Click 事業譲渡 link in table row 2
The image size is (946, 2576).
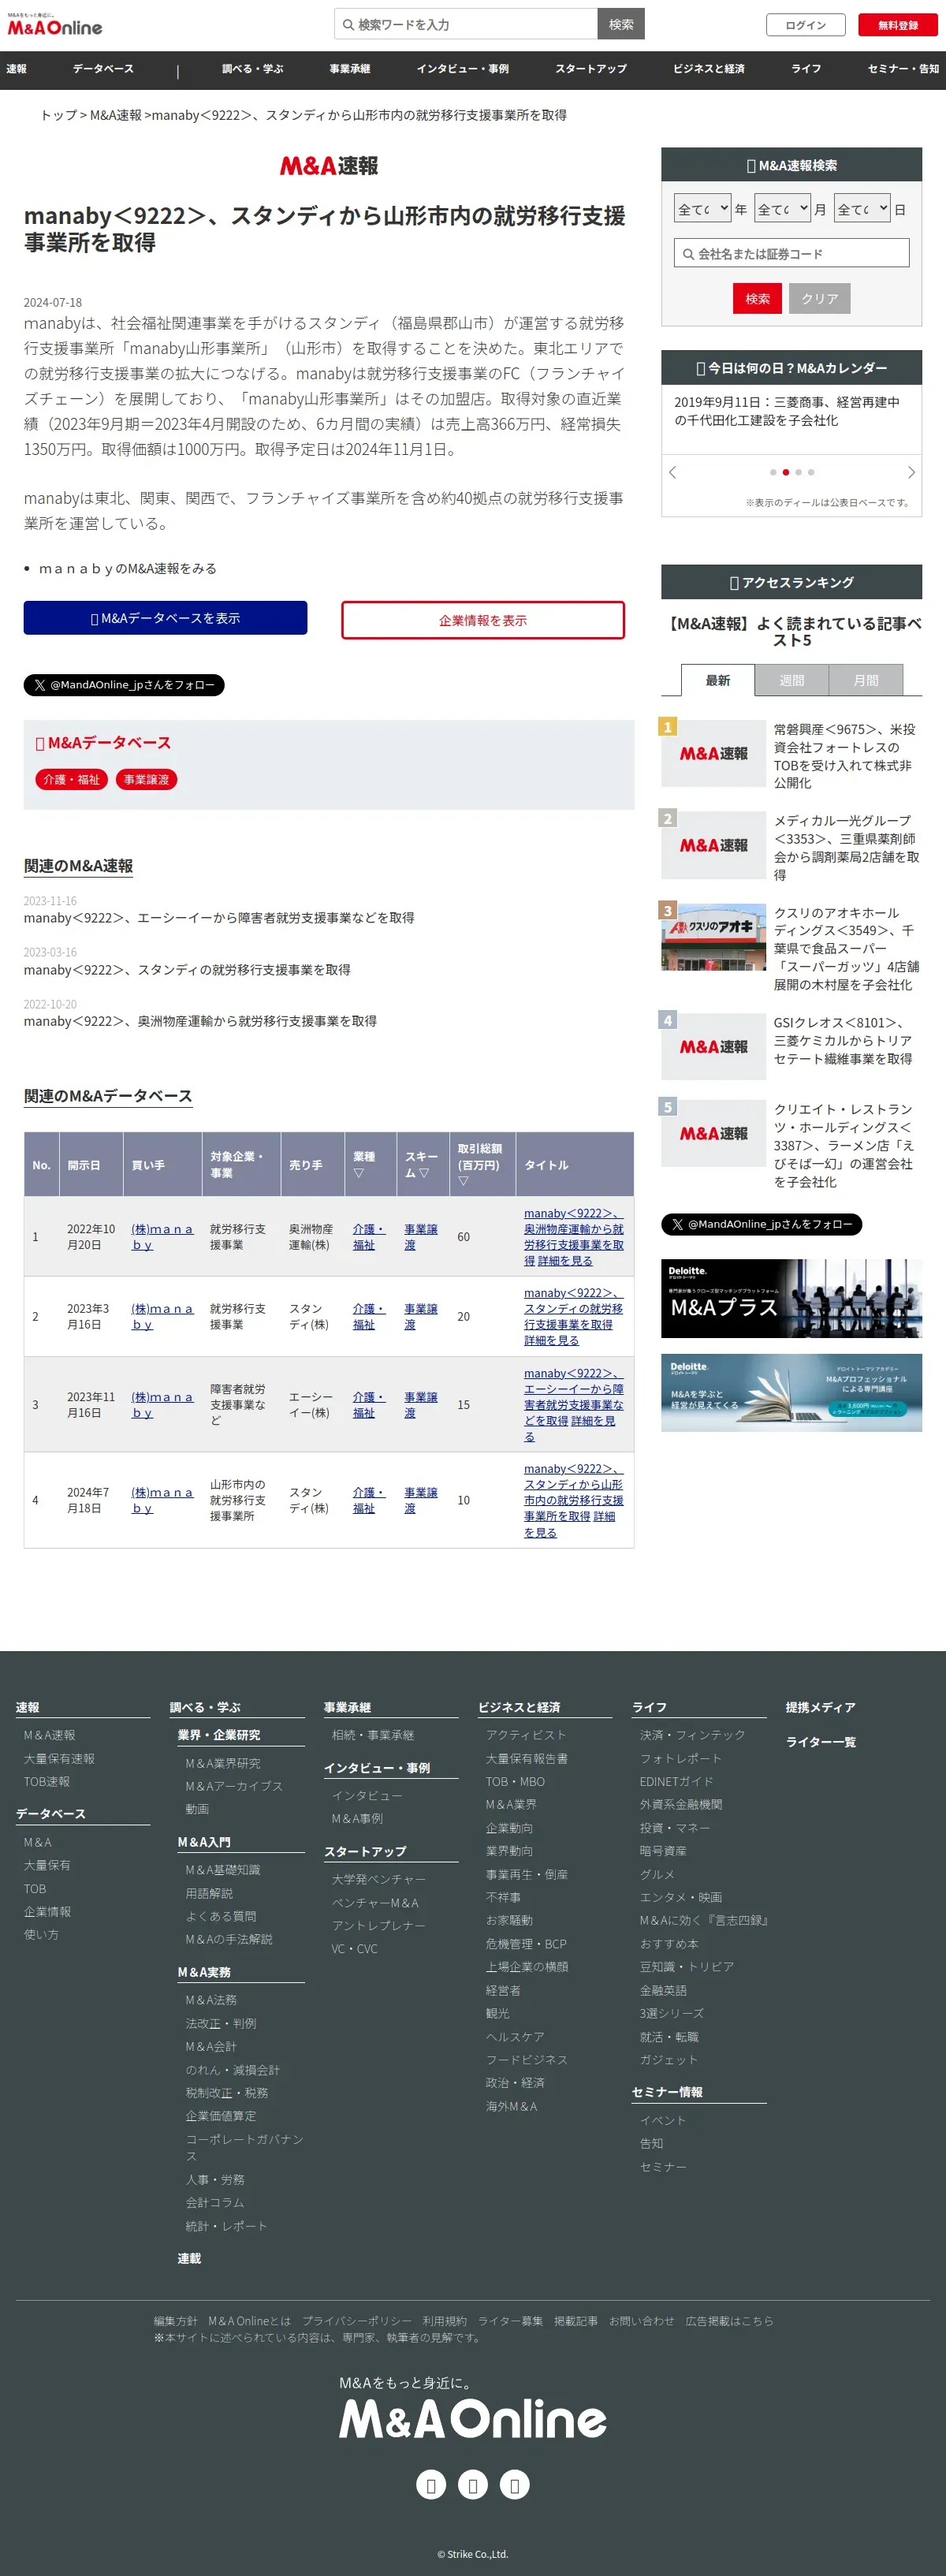pyautogui.click(x=421, y=1316)
